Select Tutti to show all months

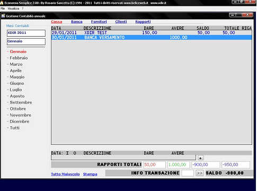point(15,128)
